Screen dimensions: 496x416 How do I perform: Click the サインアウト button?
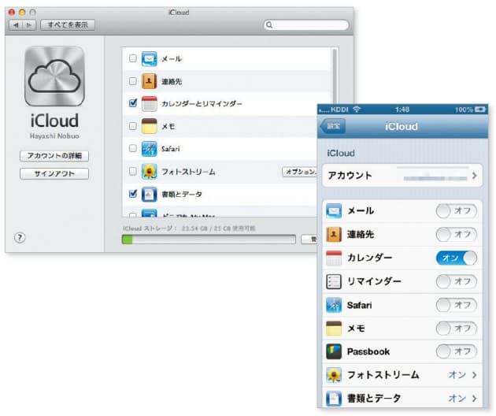click(x=54, y=173)
